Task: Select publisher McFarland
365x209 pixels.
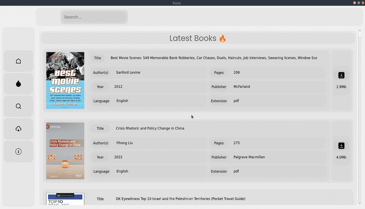Action: pyautogui.click(x=242, y=87)
